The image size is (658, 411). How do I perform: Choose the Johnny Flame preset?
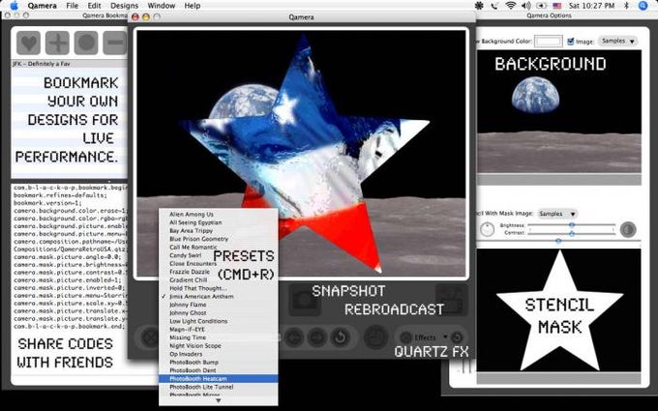pos(219,305)
